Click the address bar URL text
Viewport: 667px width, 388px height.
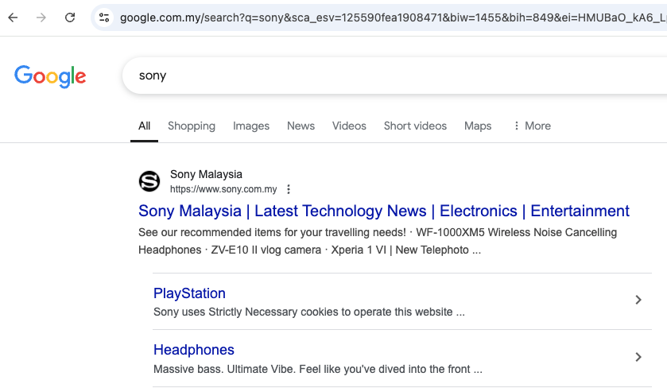coord(393,17)
